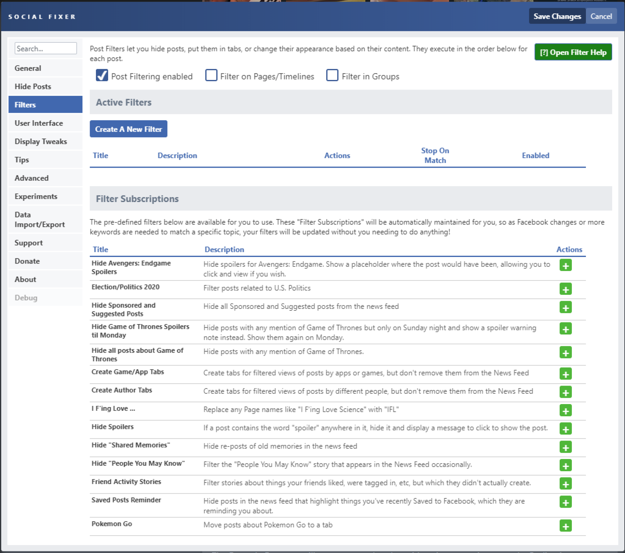The width and height of the screenshot is (625, 553).
Task: Click the Save Changes button
Action: tap(557, 16)
